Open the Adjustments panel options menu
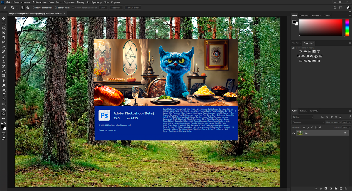 (349, 43)
